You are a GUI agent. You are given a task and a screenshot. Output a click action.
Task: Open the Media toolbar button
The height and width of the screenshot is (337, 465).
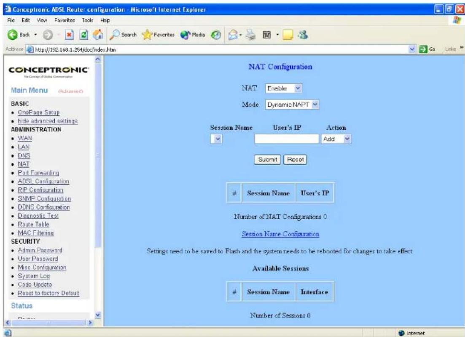193,35
